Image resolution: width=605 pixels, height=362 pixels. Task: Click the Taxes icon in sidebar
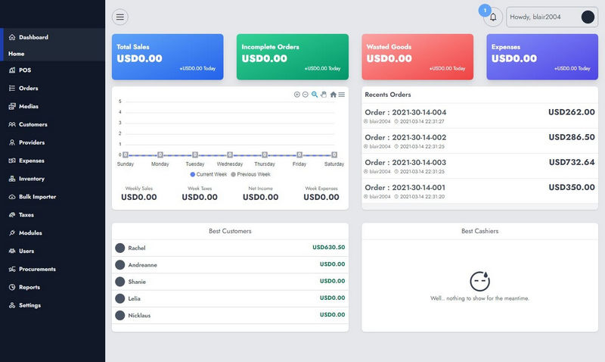[12, 215]
